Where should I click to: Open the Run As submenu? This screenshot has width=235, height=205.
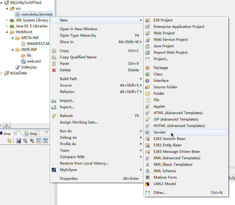click(97, 131)
